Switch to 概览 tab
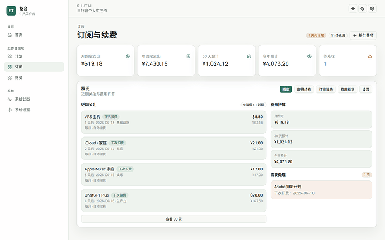This screenshot has width=385, height=240. click(286, 90)
